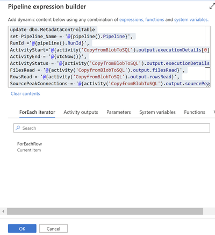Click the RowsRead line in editor
This screenshot has height=235, width=215.
pos(95,77)
